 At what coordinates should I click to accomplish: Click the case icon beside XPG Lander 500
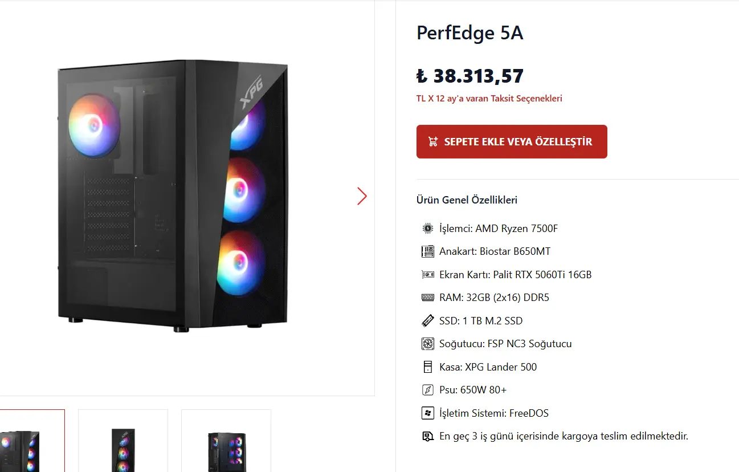point(427,367)
